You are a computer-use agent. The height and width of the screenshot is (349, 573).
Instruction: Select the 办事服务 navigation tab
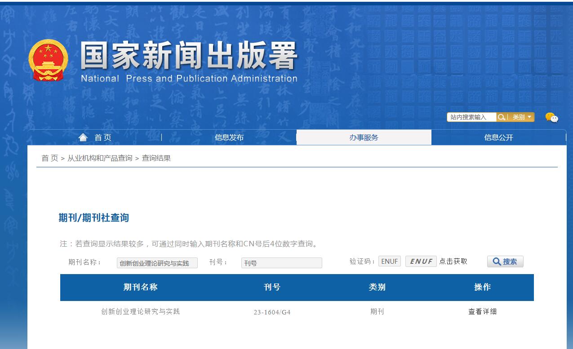364,138
